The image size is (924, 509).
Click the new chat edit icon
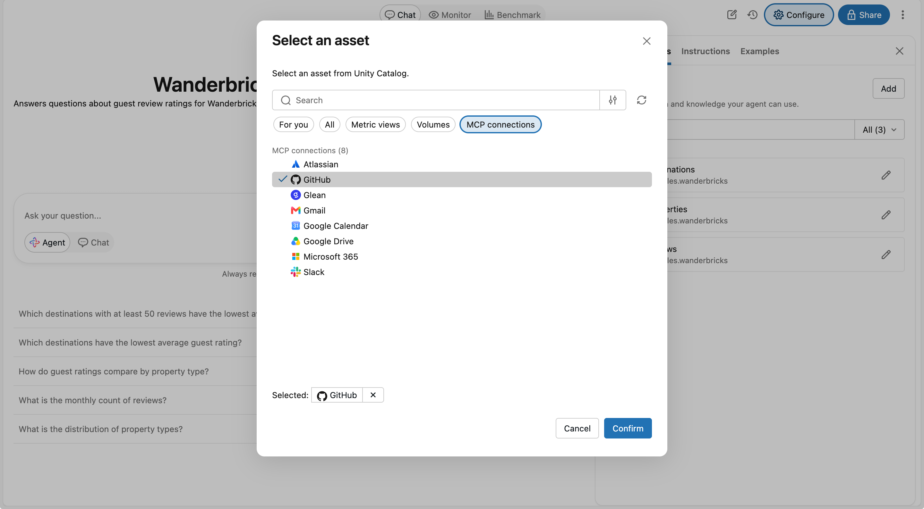click(x=732, y=15)
